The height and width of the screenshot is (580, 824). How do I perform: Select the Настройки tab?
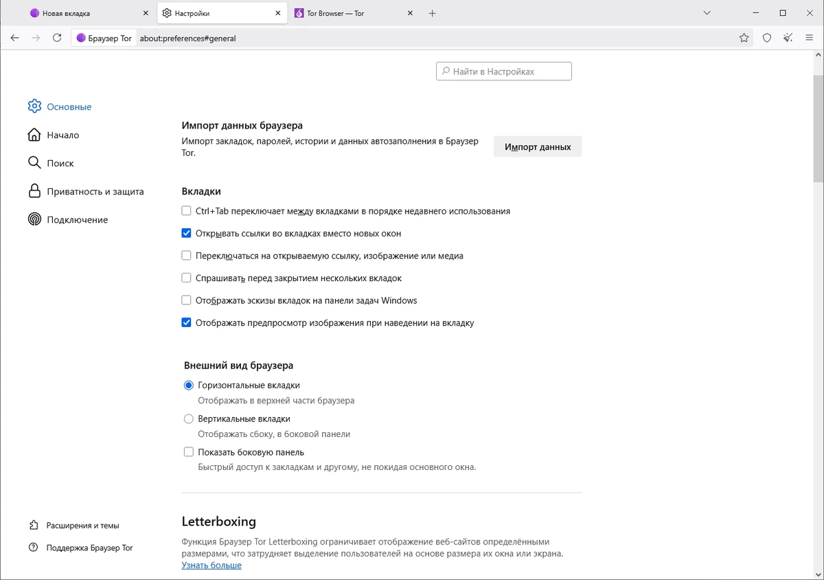coord(222,13)
